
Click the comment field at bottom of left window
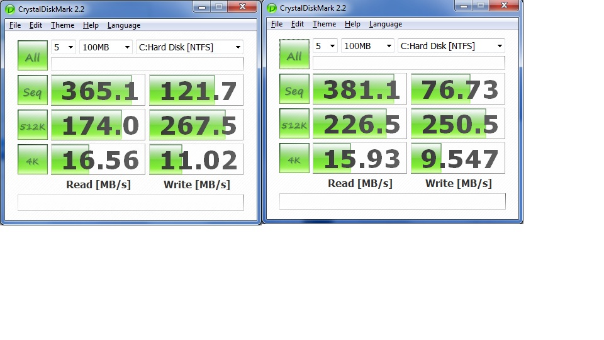[131, 203]
